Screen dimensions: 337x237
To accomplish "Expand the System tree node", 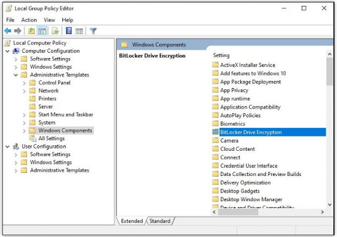I will 25,123.
